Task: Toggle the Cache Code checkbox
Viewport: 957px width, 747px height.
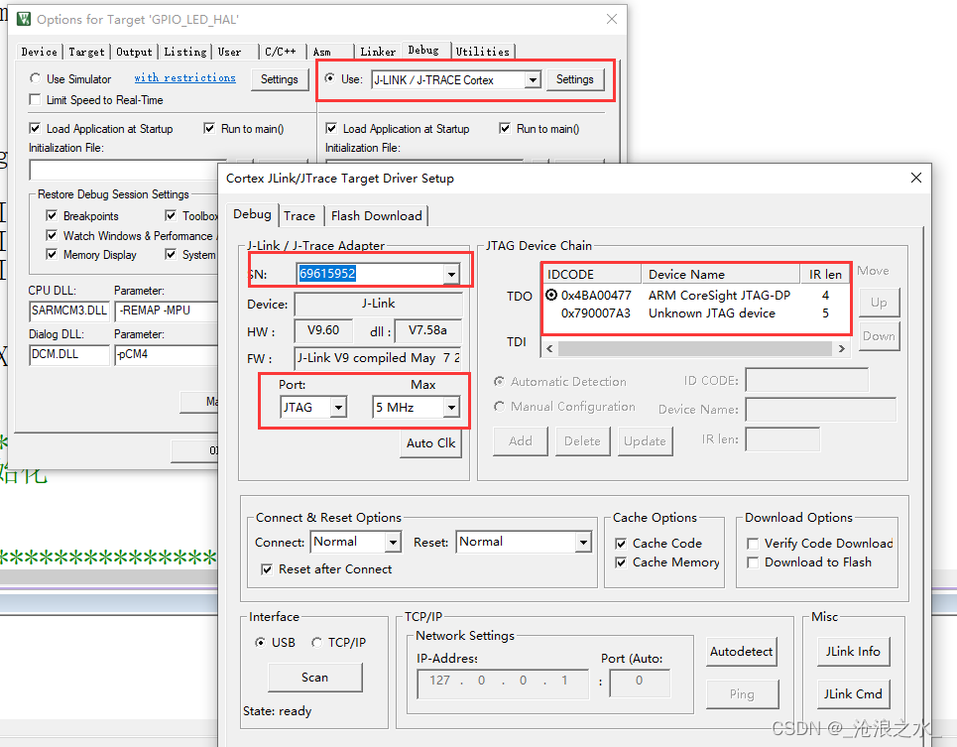Action: point(621,544)
